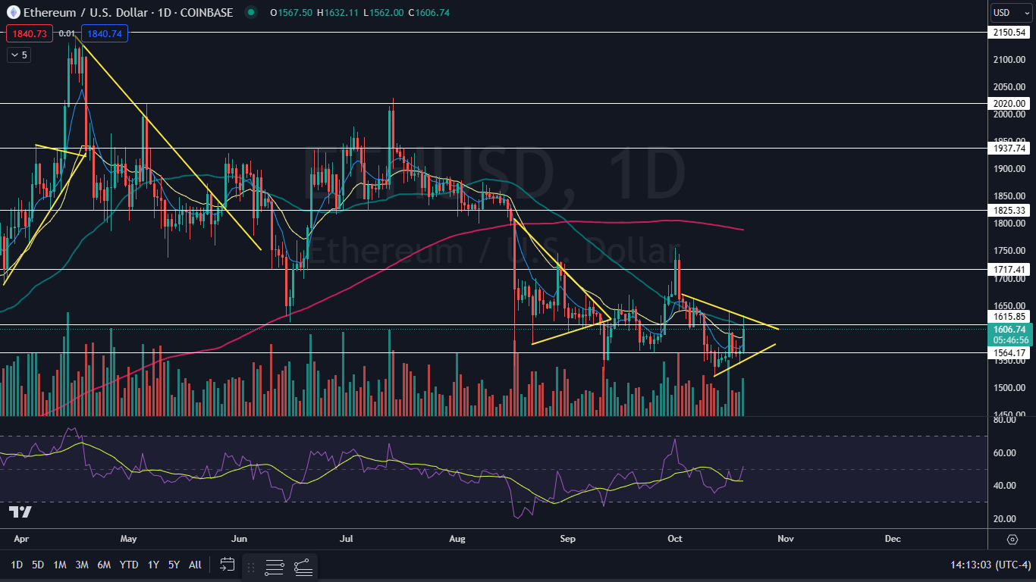This screenshot has width=1036, height=582.
Task: Click the TradingView logo on chart
Action: point(20,512)
